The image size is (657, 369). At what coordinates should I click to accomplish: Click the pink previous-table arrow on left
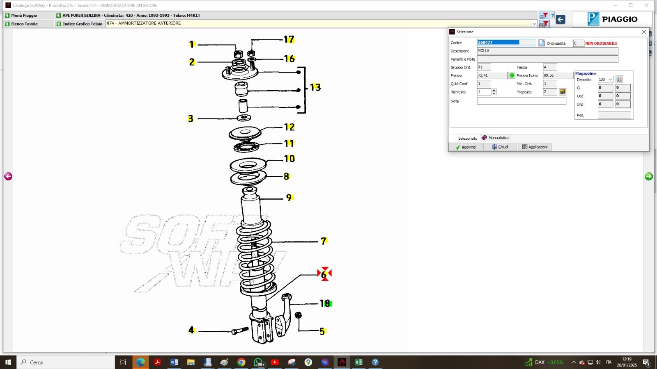8,176
